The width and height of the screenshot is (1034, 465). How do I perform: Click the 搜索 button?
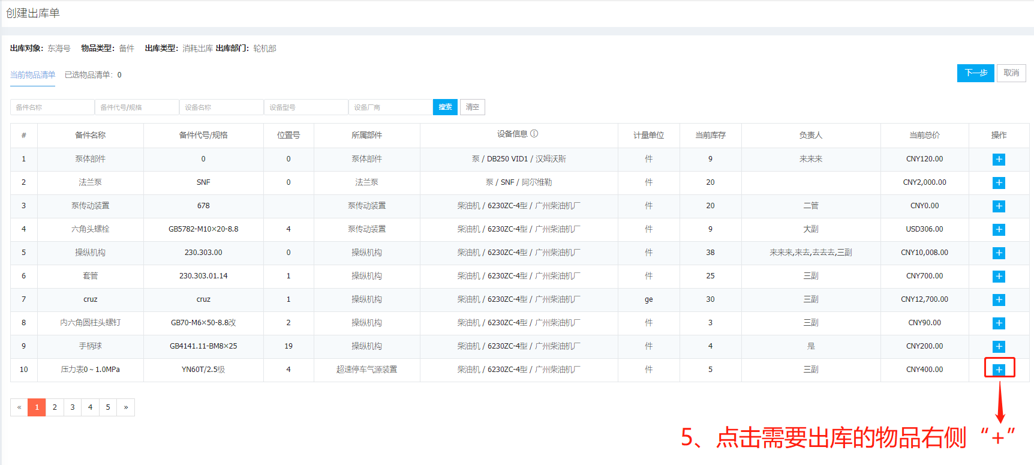click(445, 107)
